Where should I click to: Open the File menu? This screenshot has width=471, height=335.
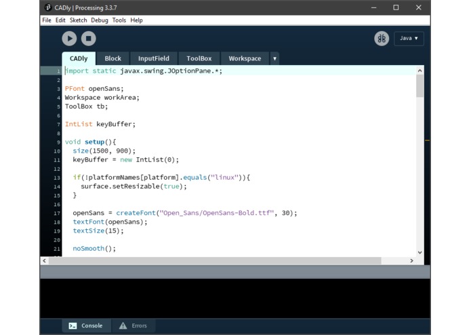pos(47,20)
